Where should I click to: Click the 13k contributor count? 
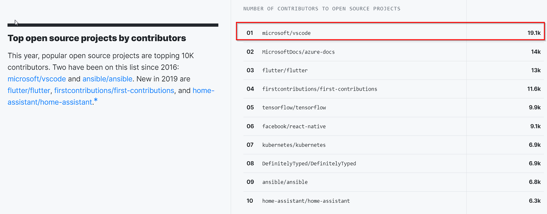coord(536,71)
